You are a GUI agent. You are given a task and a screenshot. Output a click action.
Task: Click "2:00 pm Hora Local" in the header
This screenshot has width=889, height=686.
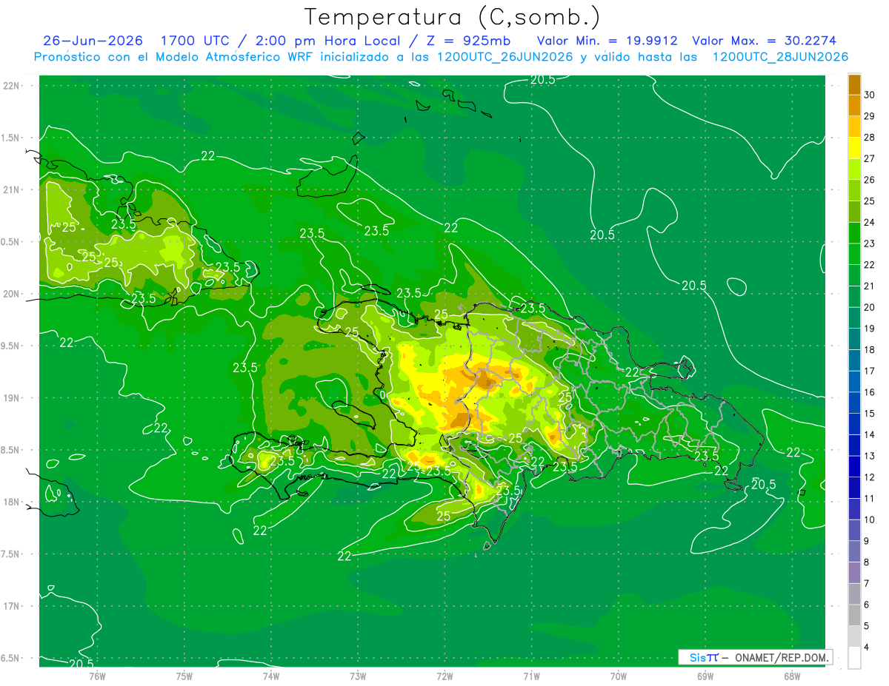[x=329, y=41]
